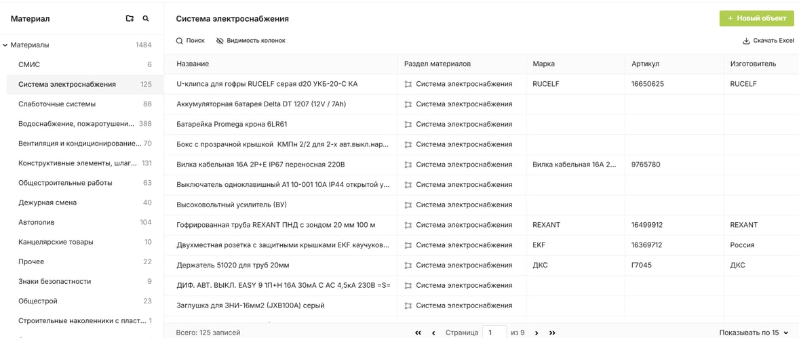Go to the last page arrow
This screenshot has height=338, width=799.
[x=552, y=333]
